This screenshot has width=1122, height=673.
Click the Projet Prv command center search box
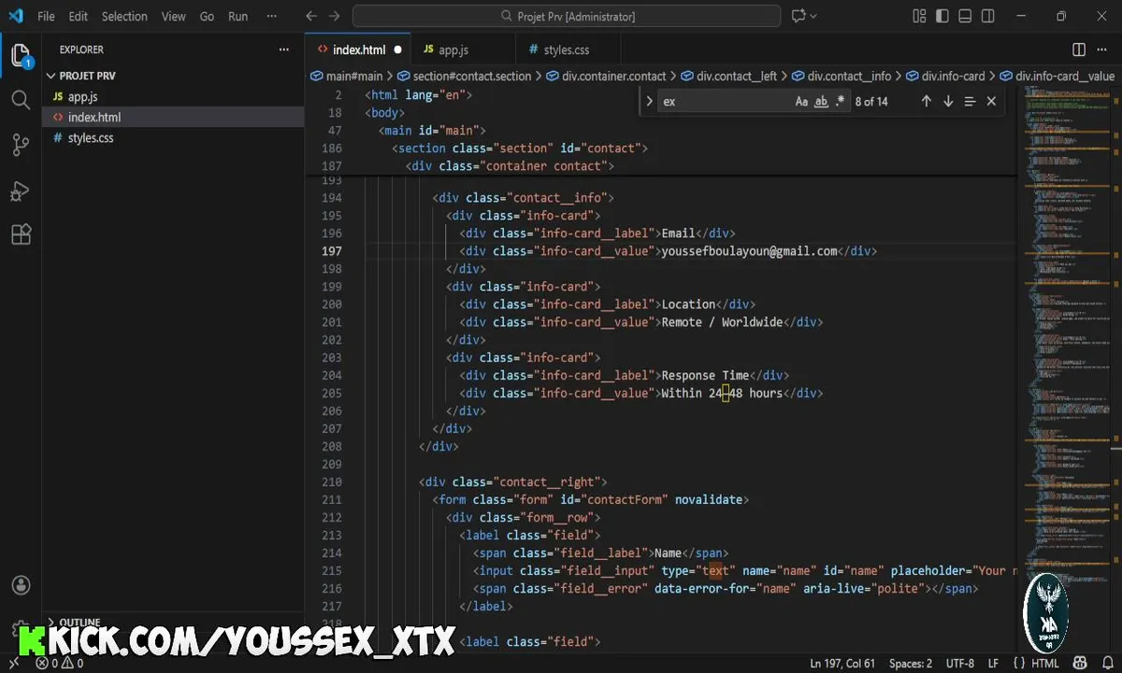(x=567, y=16)
